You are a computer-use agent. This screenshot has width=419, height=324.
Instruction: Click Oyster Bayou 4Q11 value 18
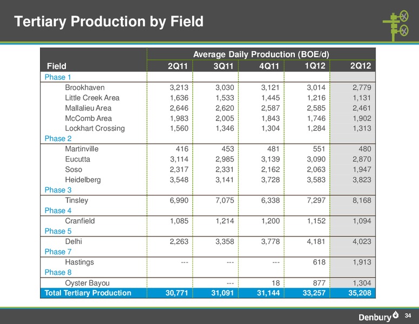pos(275,283)
